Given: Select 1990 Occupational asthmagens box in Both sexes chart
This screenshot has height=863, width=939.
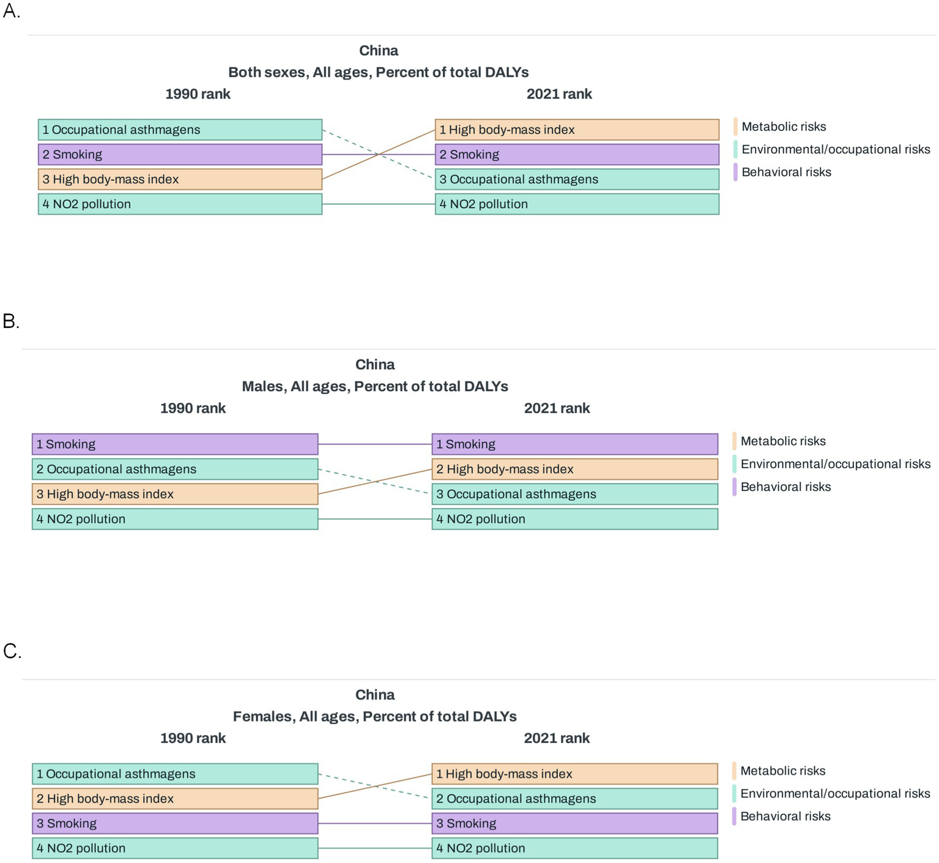Looking at the screenshot, I should 180,130.
